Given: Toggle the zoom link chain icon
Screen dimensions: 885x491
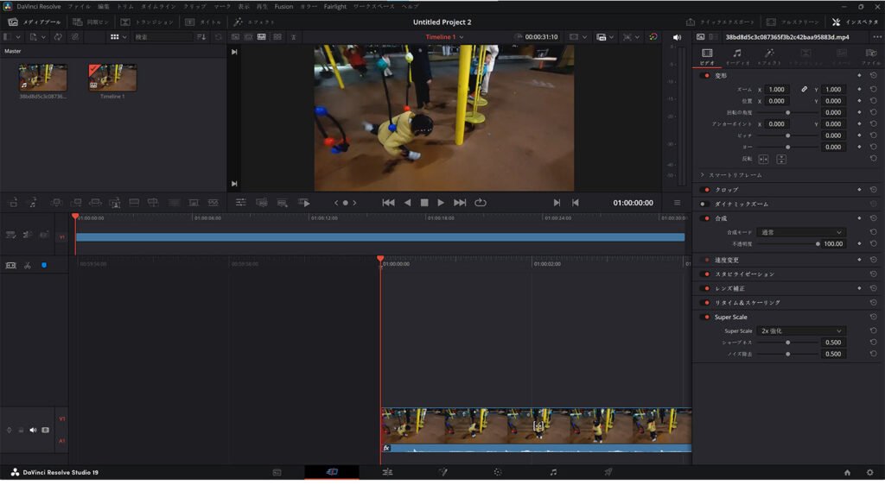Looking at the screenshot, I should (x=804, y=90).
